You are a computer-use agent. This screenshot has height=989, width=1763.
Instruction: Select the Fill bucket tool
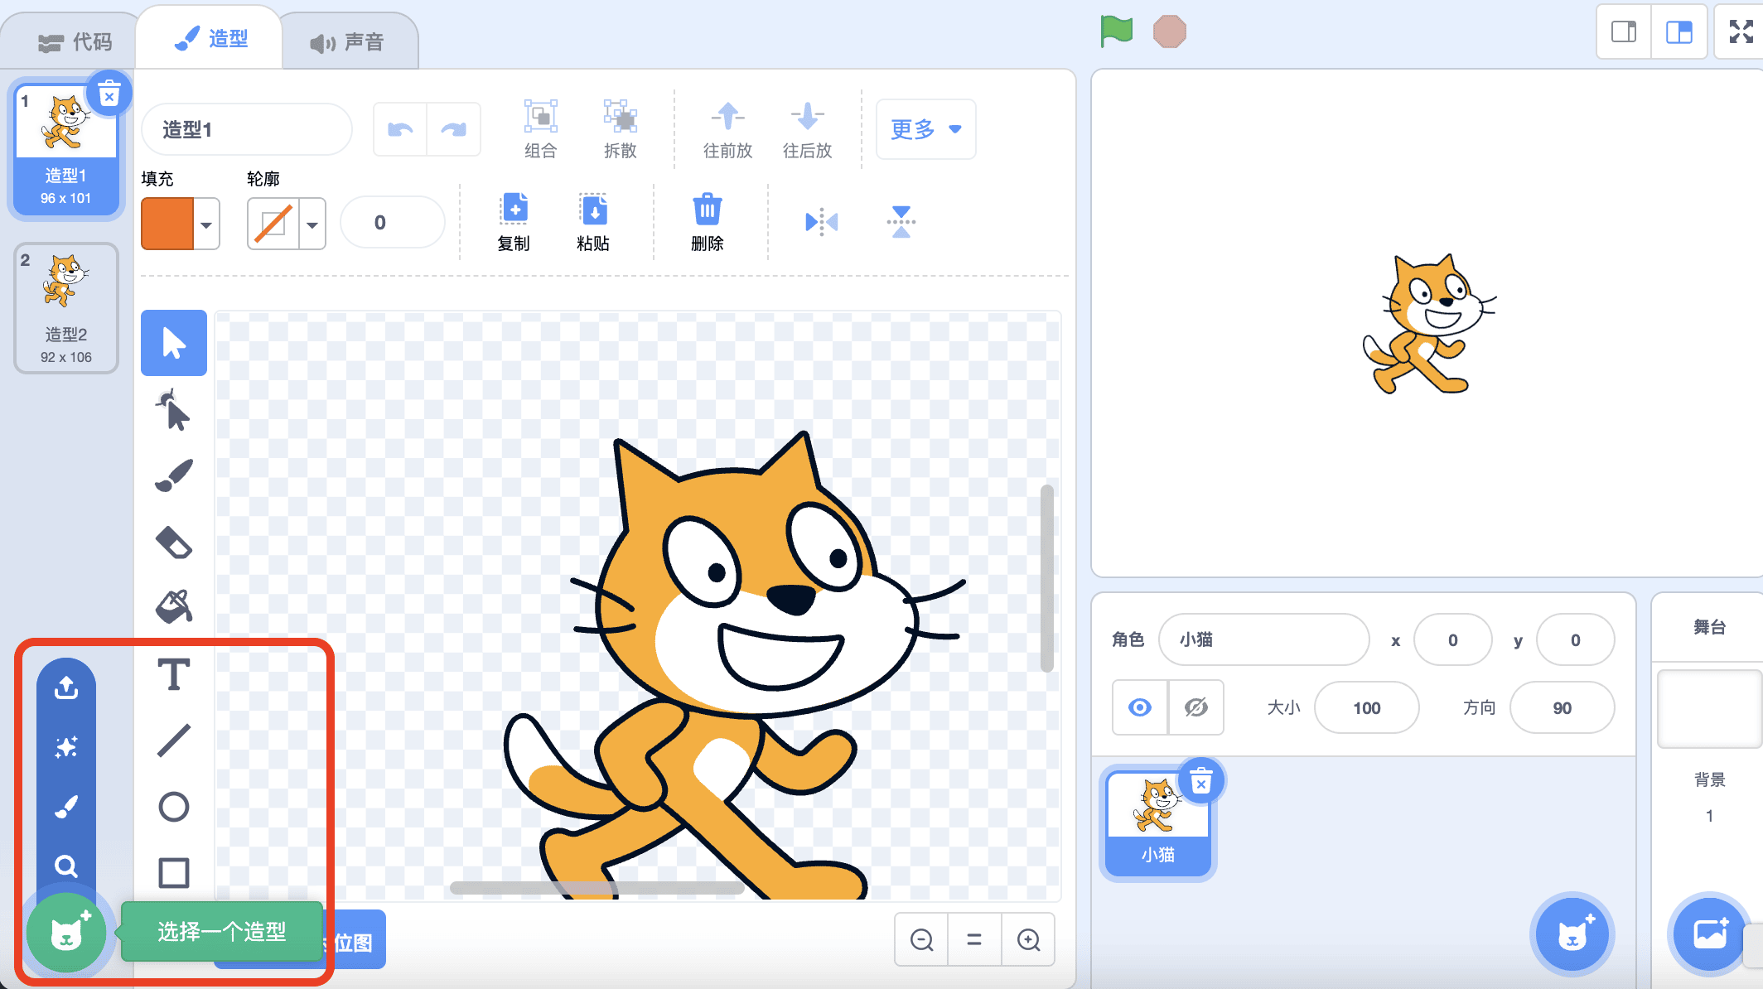click(x=173, y=607)
